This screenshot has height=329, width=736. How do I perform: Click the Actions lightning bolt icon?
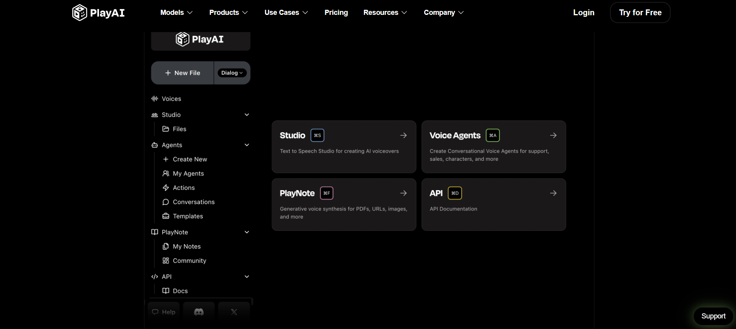166,188
